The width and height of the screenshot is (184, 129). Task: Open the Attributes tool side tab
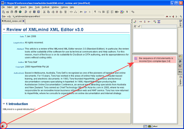pos(180,57)
